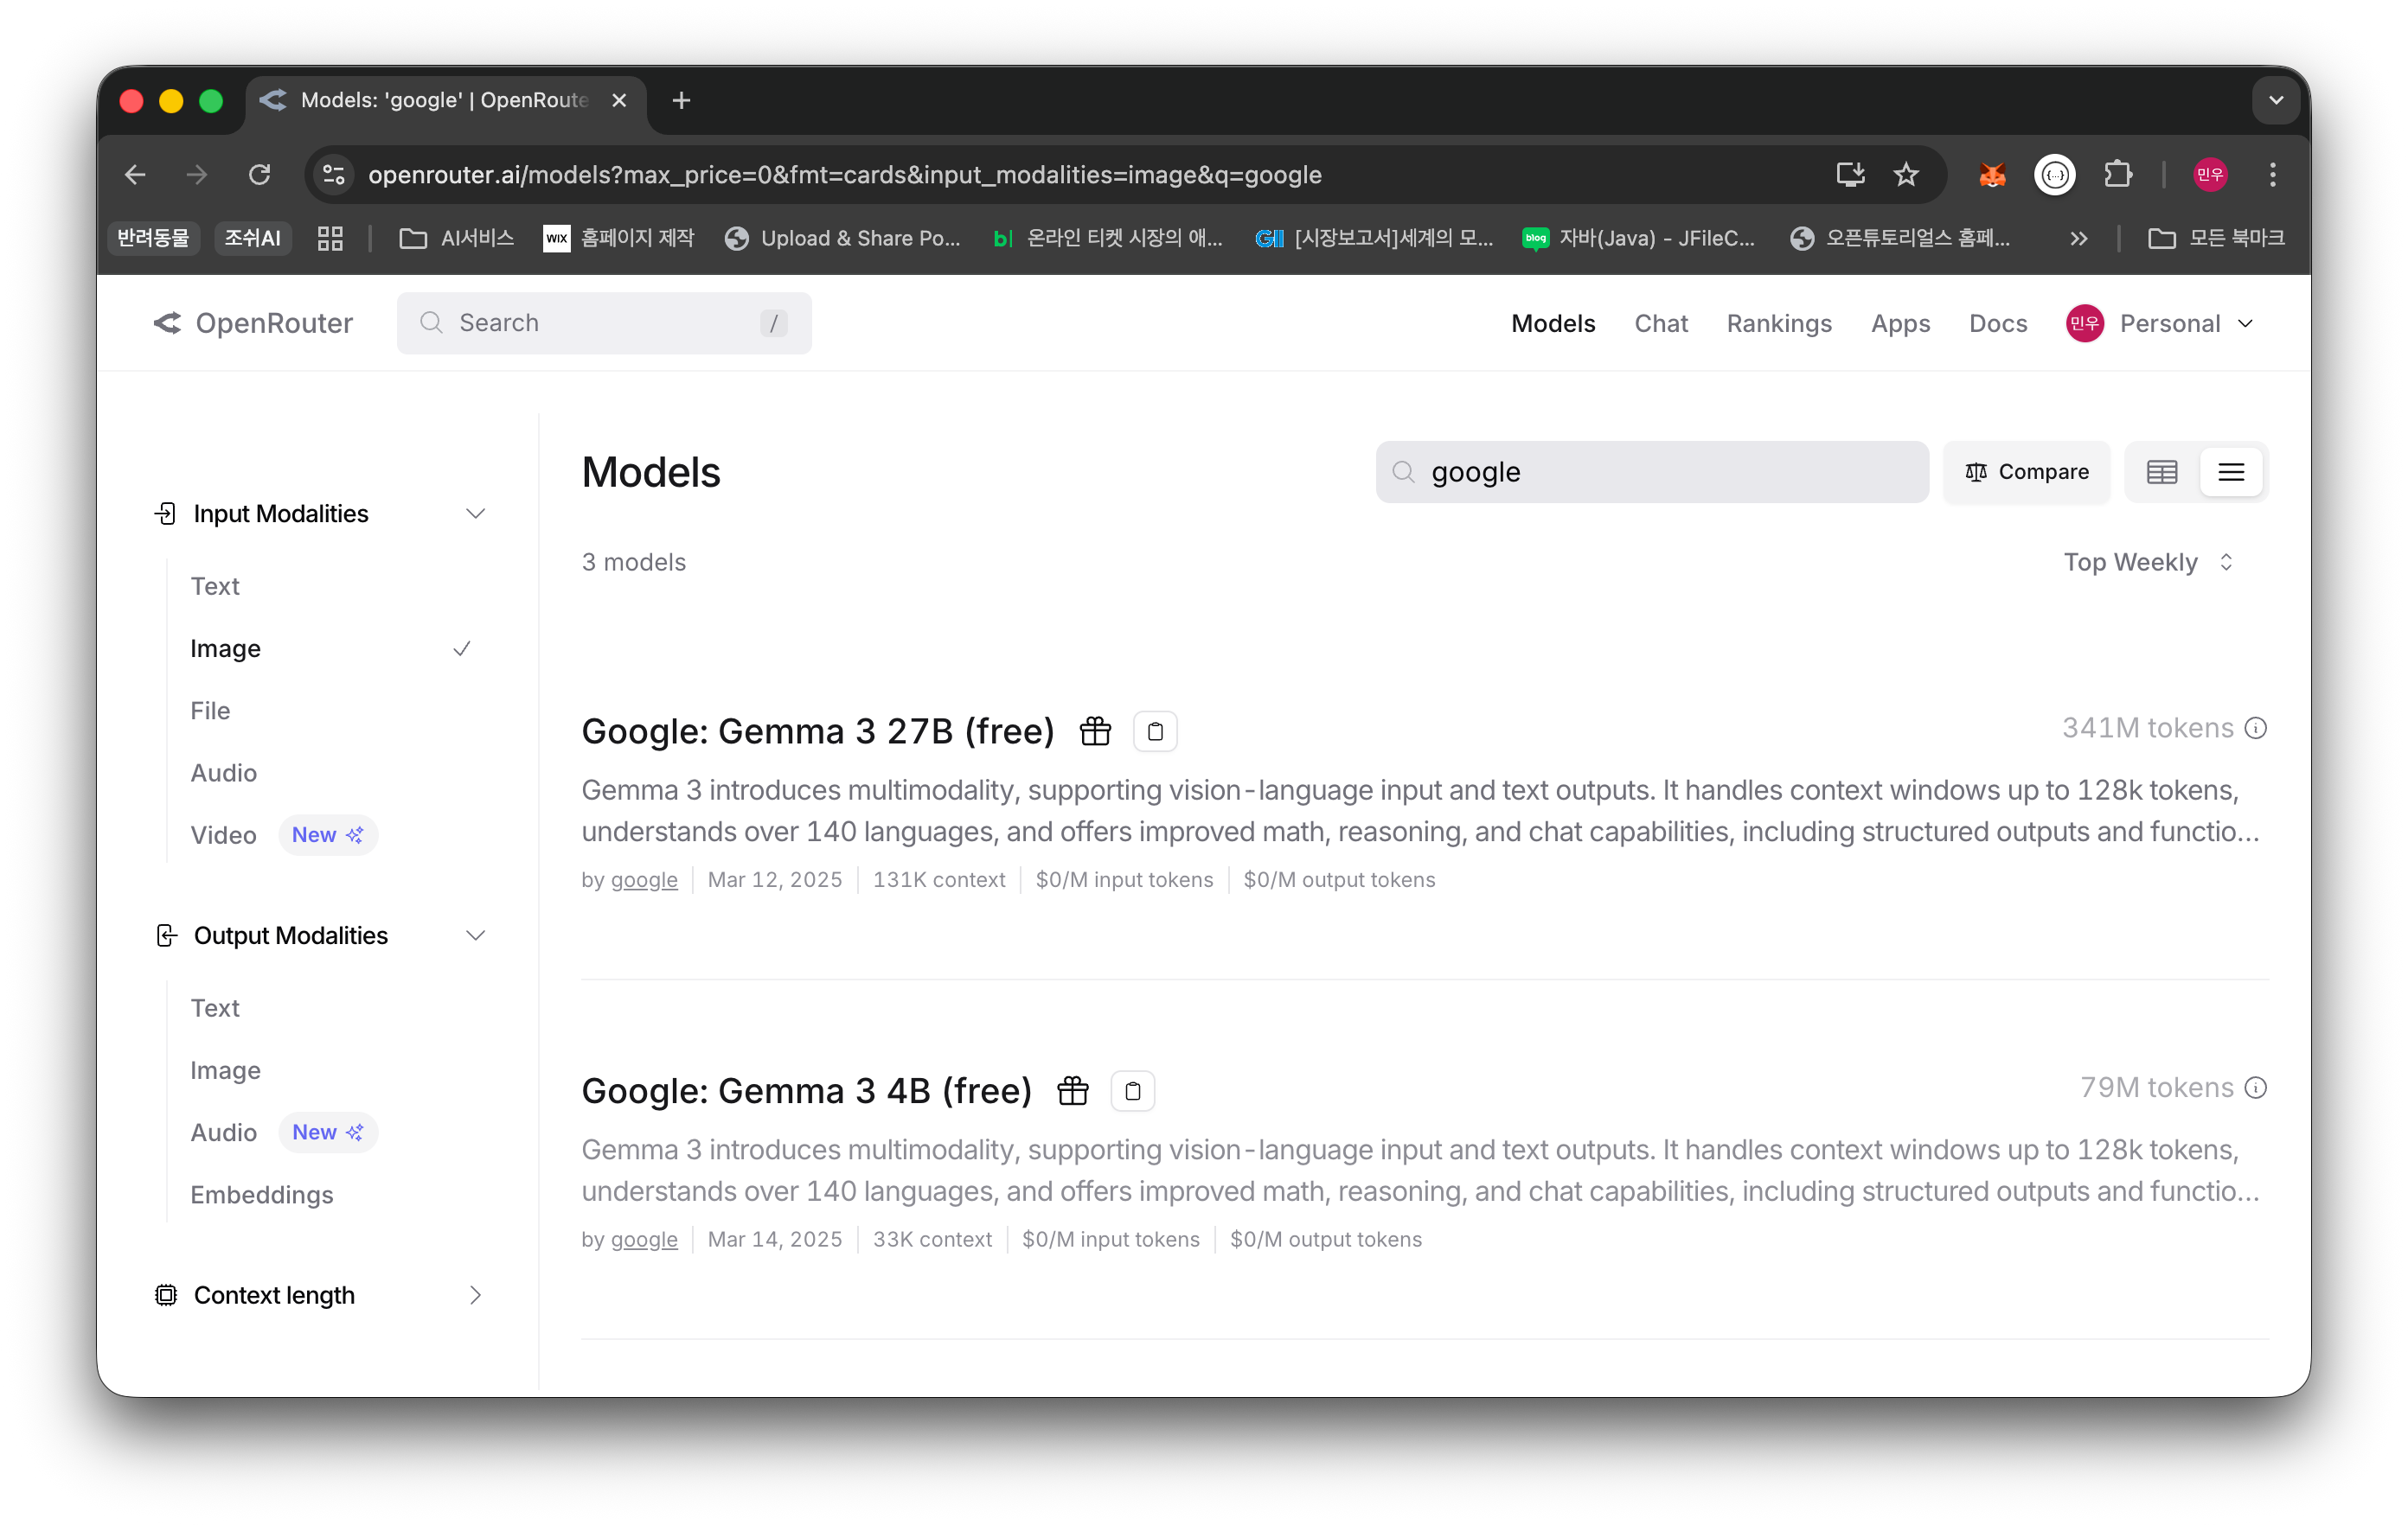
Task: Click the Compare button
Action: [2026, 472]
